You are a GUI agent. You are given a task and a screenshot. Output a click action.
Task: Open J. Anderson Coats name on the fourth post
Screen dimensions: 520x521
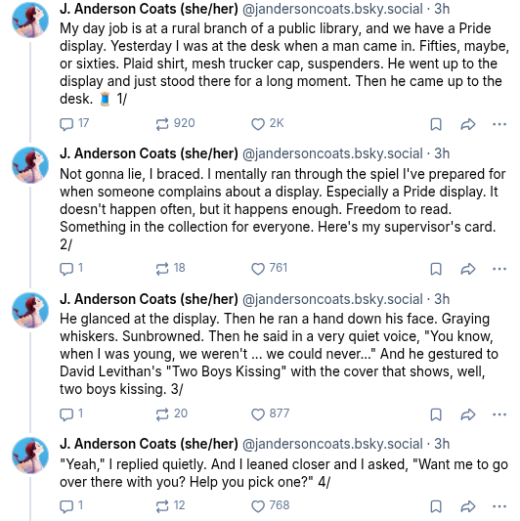(149, 444)
